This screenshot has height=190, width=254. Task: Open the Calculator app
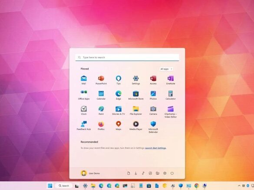click(x=170, y=95)
